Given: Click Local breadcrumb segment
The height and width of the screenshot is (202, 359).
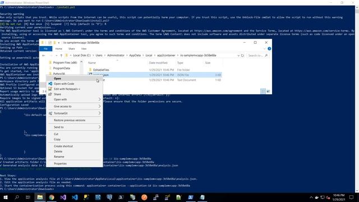Looking at the screenshot, I should [x=149, y=56].
